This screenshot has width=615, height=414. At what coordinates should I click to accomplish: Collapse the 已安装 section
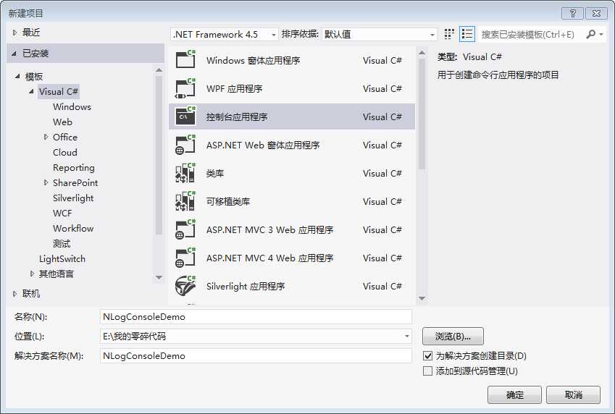click(14, 54)
